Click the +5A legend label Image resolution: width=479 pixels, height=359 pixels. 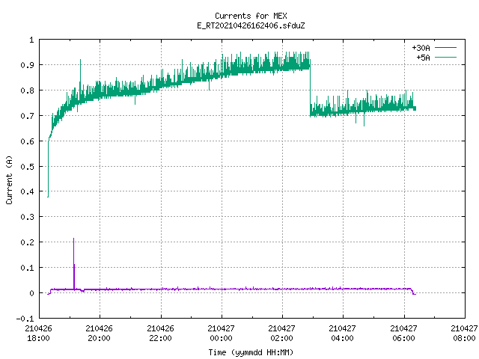423,58
